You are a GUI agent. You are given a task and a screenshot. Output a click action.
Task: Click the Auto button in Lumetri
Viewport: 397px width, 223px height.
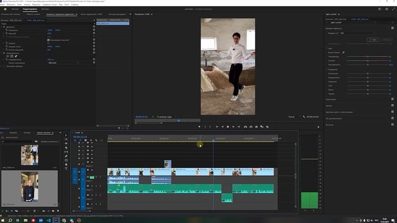point(373,40)
